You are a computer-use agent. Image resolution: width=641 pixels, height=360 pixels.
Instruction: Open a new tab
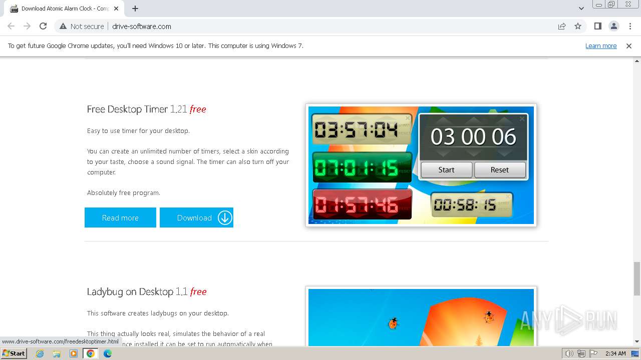point(135,8)
